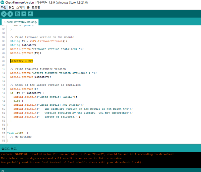Screen dimensions: 201x172
Task: Click the New sketch document icon
Action: [x=18, y=14]
